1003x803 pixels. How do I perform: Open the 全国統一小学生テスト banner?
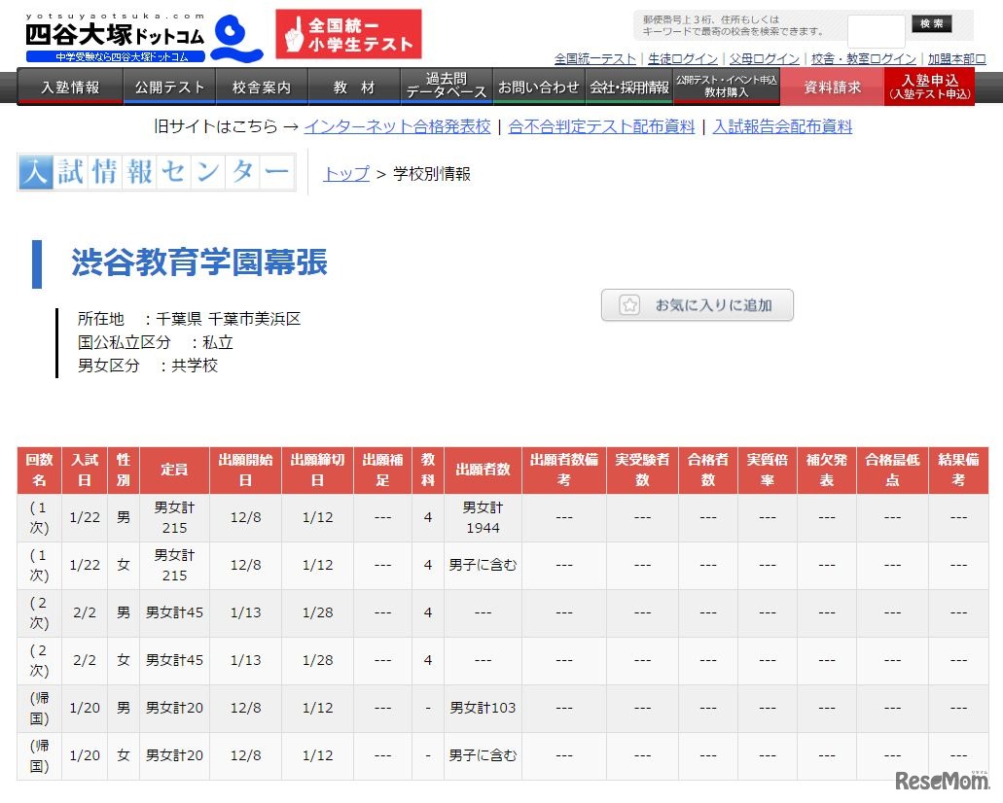click(x=348, y=34)
